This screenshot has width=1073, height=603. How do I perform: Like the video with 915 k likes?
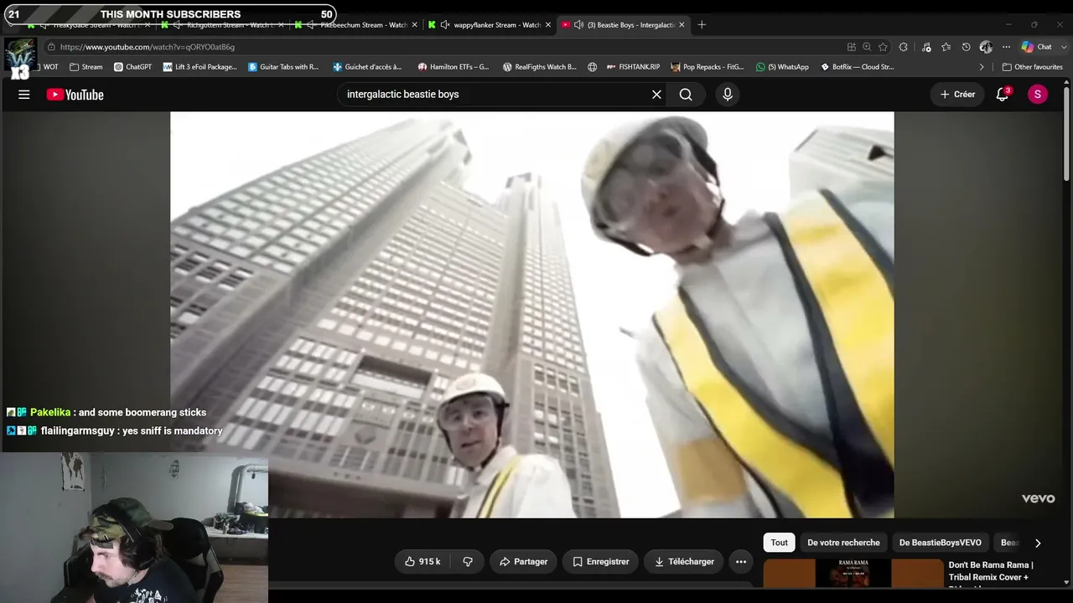422,562
